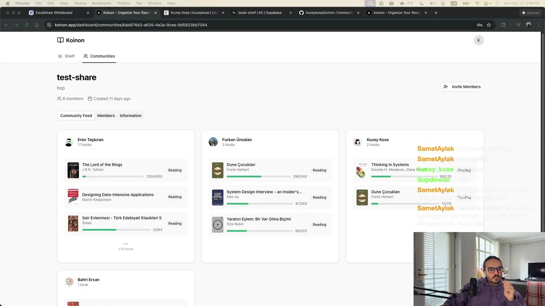This screenshot has height=306, width=545.
Task: Open System Design Interview book cover
Action: 218,197
